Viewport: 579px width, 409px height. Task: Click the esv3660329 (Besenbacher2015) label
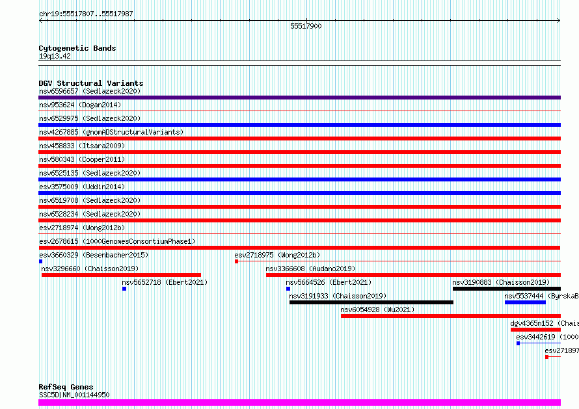coord(94,255)
